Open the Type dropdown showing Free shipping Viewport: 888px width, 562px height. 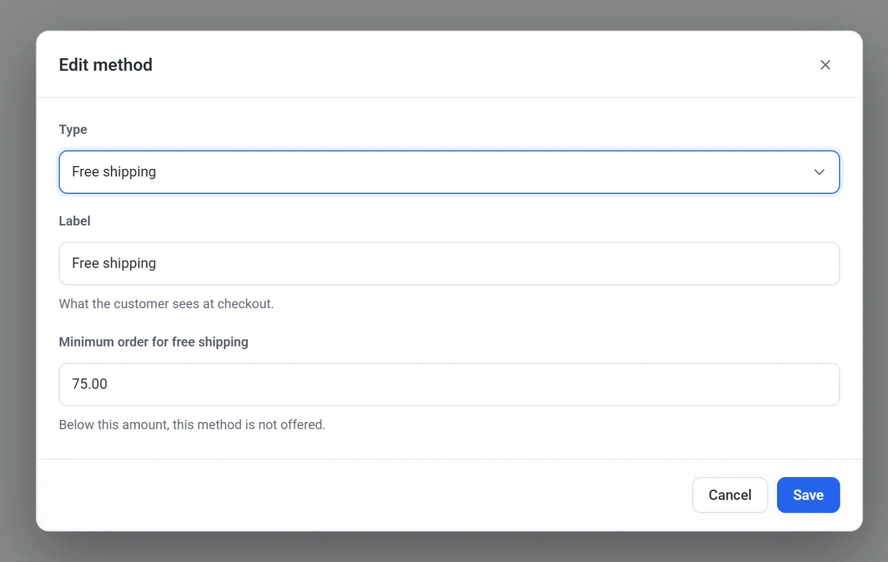click(449, 172)
